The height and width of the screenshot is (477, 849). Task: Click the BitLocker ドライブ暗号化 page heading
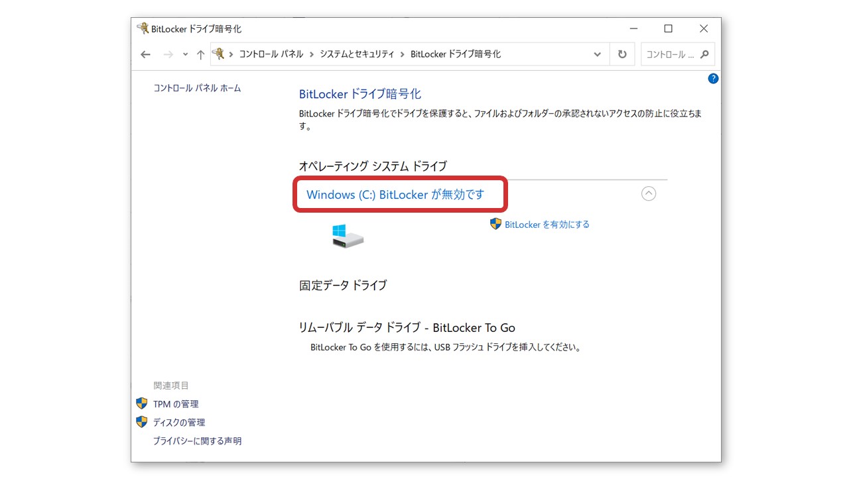click(360, 94)
